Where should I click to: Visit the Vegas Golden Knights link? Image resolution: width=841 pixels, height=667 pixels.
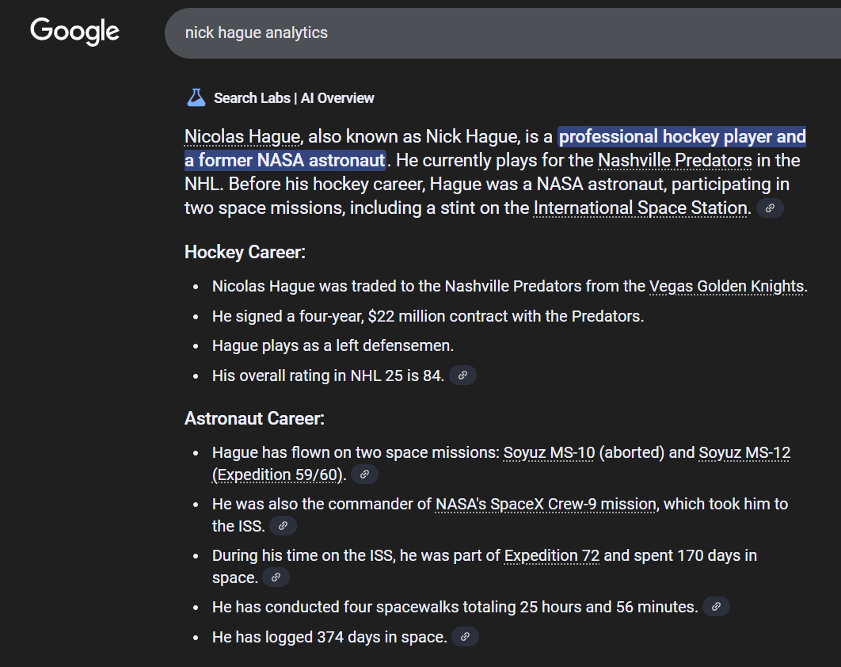click(726, 286)
